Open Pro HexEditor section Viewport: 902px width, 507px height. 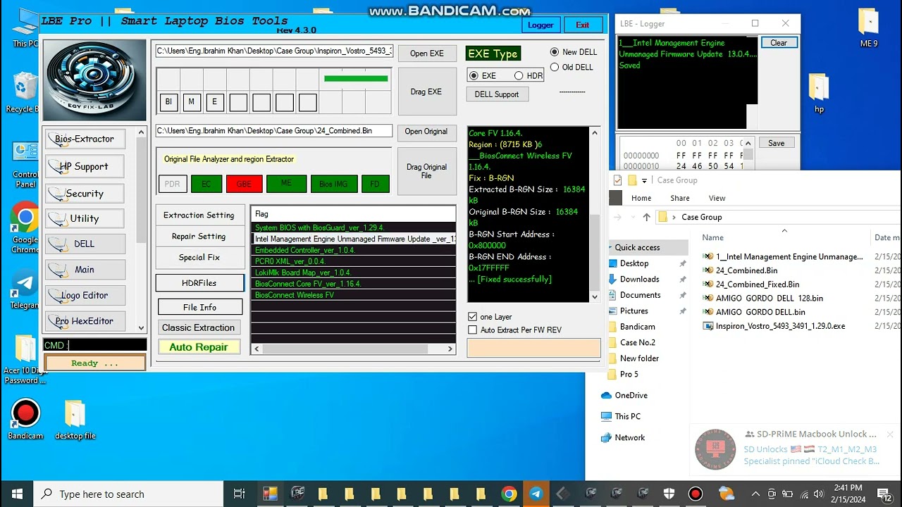point(85,320)
